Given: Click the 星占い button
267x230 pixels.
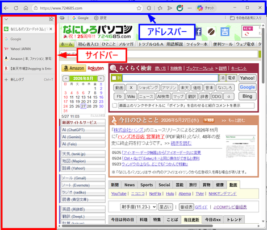Looking at the screenshot, I should click(x=165, y=207).
